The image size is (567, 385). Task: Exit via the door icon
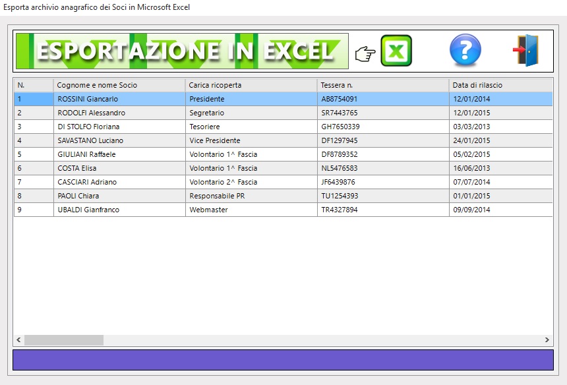[525, 50]
